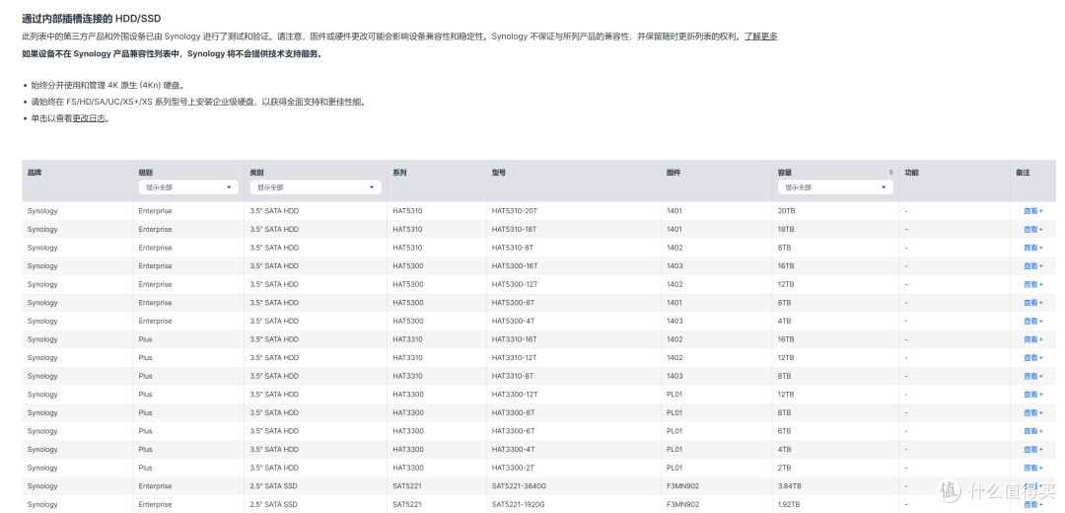Click 查看+ for HAT3300-12T row

(x=1033, y=395)
